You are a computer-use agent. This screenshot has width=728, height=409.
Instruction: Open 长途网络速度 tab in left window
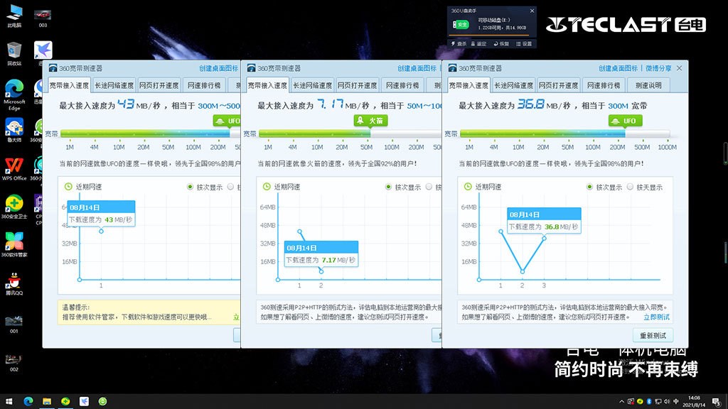pyautogui.click(x=114, y=85)
